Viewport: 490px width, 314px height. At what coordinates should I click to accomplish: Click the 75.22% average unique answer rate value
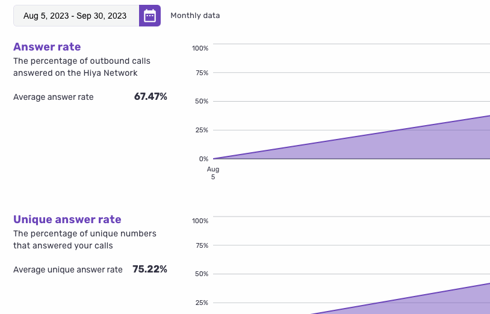(150, 269)
